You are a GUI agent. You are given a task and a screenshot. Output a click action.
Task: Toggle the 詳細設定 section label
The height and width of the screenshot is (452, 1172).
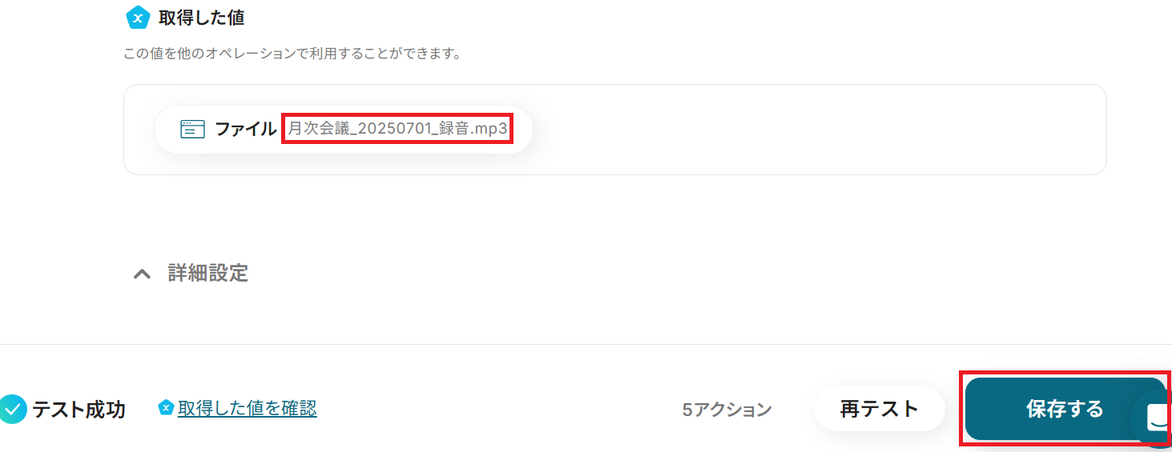click(x=208, y=273)
